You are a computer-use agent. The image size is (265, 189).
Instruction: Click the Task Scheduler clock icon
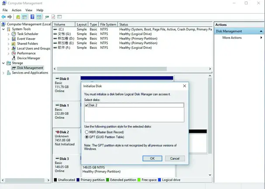(14, 34)
